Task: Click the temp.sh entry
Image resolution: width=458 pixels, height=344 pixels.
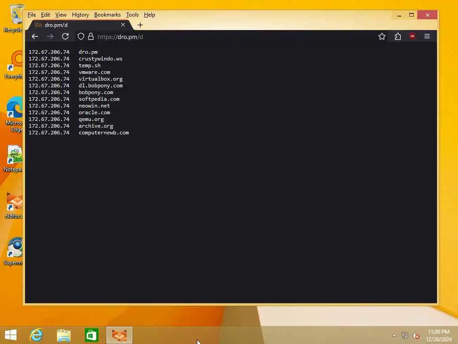Action: point(89,65)
